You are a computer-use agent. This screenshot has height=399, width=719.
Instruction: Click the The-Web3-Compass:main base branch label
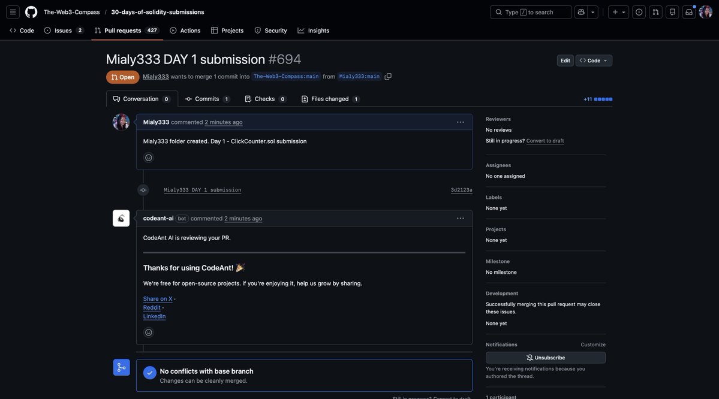tap(285, 77)
